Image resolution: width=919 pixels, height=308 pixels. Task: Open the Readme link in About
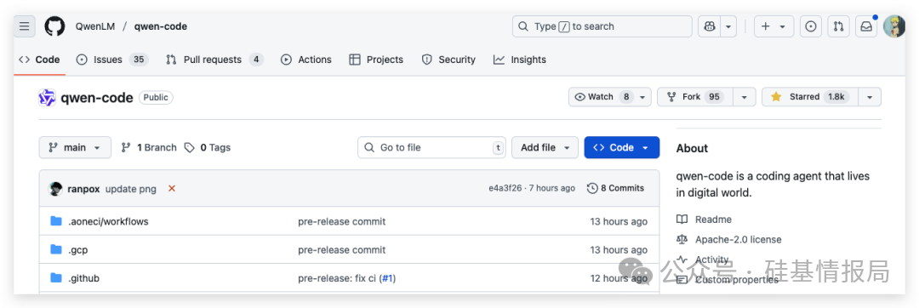[713, 220]
